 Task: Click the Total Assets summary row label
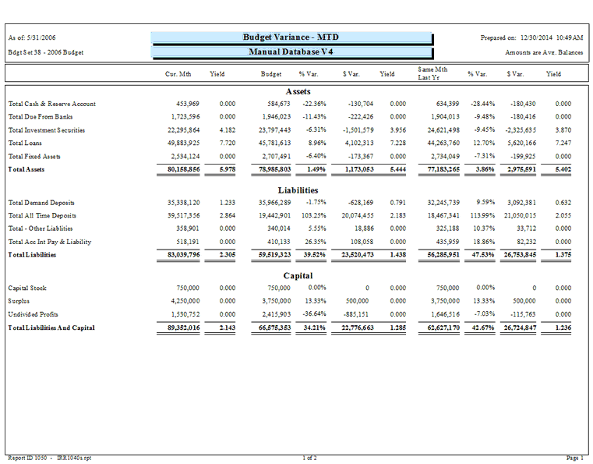tap(26, 168)
